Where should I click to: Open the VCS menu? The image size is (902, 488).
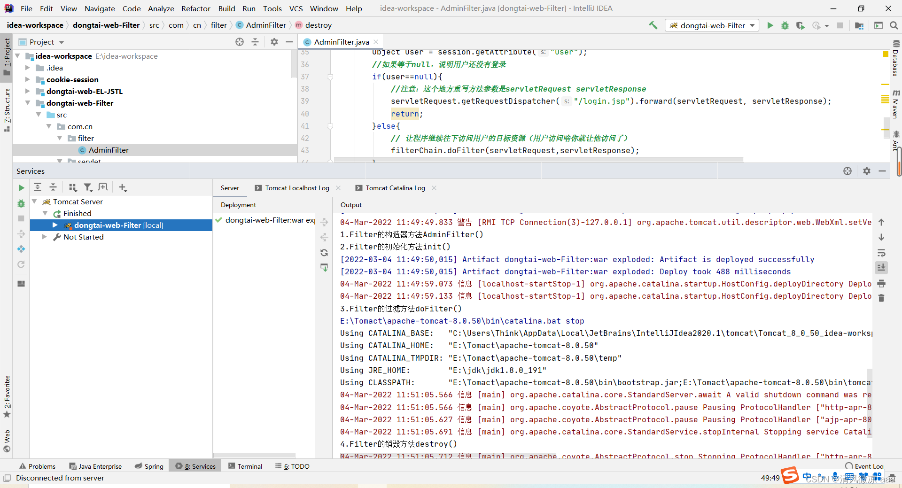click(x=296, y=8)
